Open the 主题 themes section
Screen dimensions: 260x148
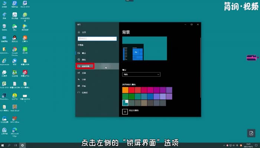point(83,73)
